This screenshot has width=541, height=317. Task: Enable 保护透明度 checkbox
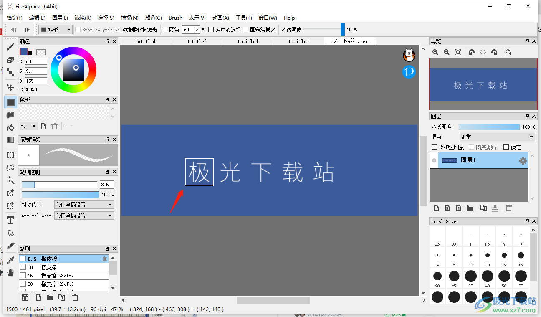[x=435, y=147]
